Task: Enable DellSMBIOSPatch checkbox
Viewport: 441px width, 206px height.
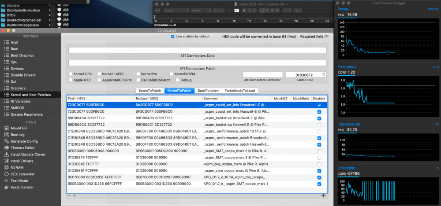Action: [x=138, y=80]
